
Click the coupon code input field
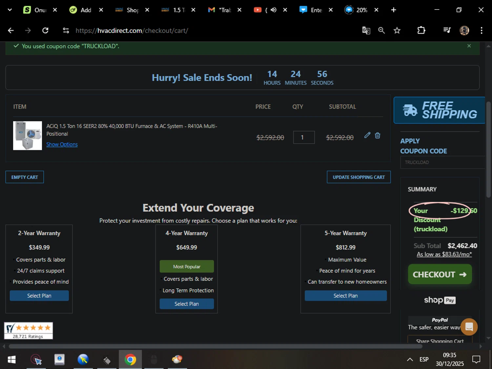click(442, 162)
